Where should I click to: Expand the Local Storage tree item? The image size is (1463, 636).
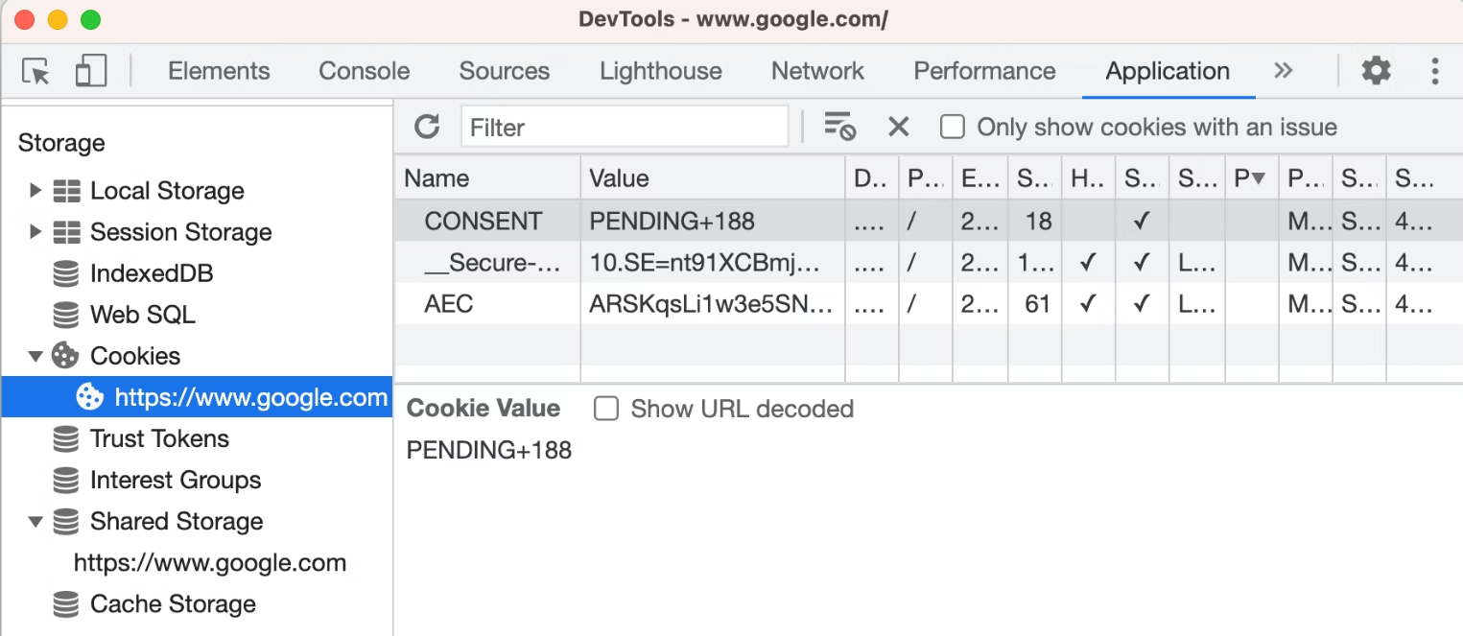pos(35,191)
